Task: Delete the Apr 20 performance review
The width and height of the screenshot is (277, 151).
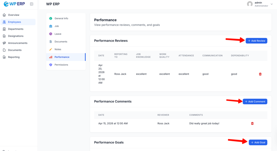Action: coord(260,74)
